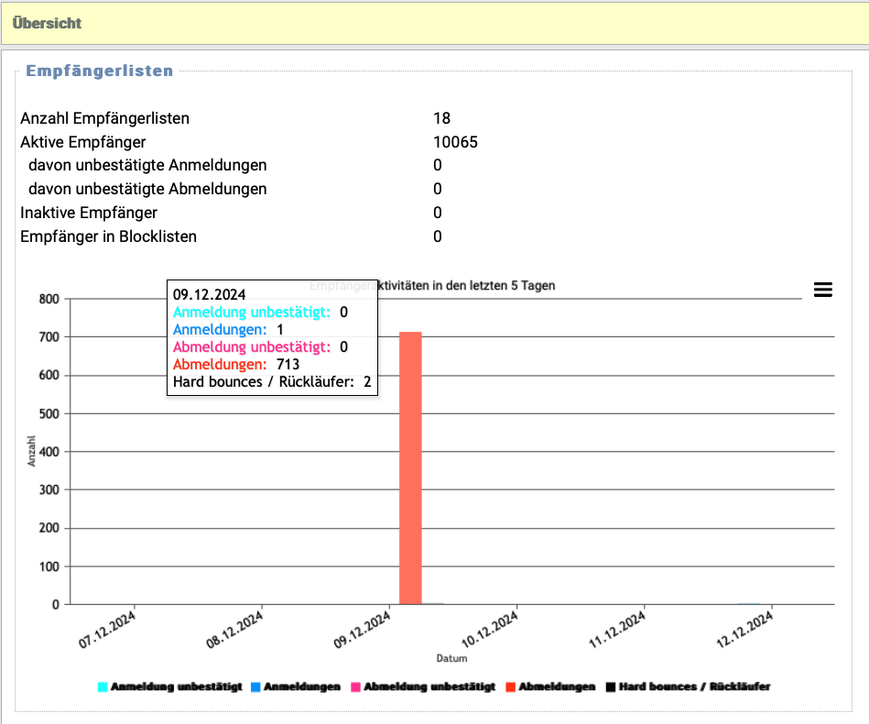
Task: Open the chart hamburger context menu
Action: pos(822,290)
